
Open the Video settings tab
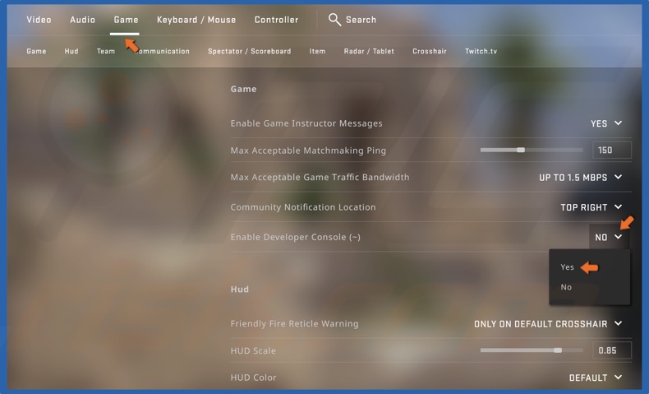[x=39, y=20]
